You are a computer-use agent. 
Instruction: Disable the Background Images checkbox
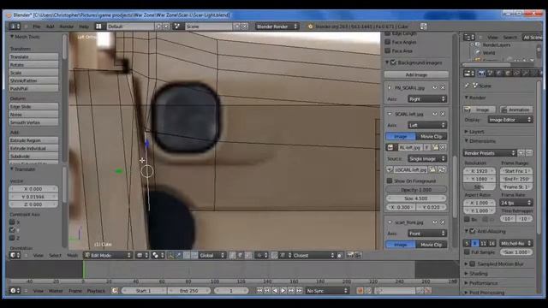coord(394,62)
